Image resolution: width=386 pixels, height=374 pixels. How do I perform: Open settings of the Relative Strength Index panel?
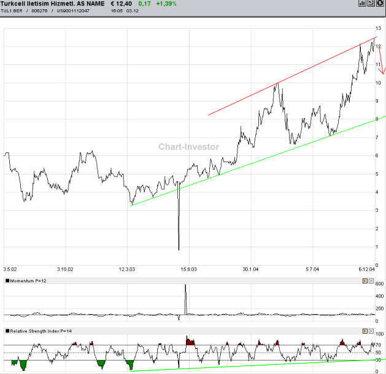tap(365, 331)
